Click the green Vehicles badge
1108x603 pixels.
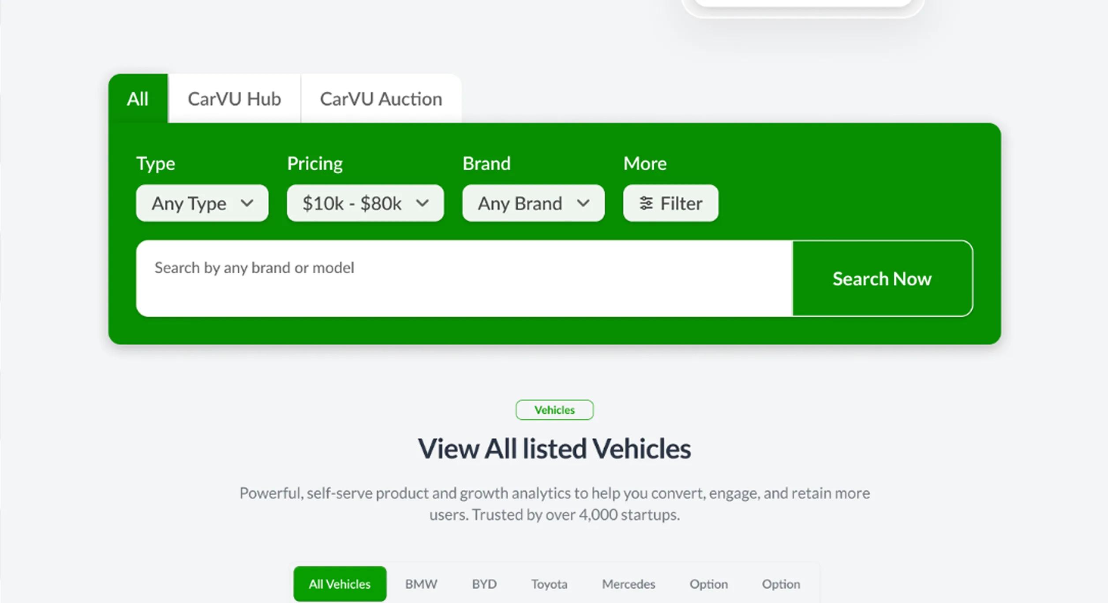click(554, 410)
